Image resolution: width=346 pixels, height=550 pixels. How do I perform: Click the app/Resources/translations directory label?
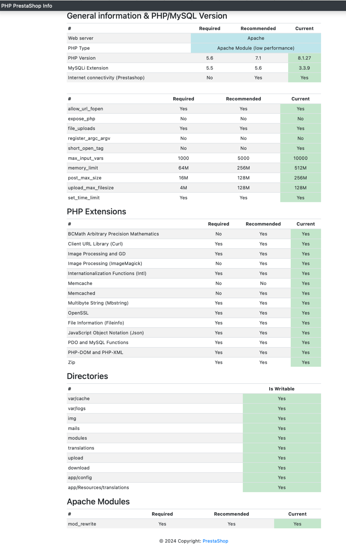[99, 488]
